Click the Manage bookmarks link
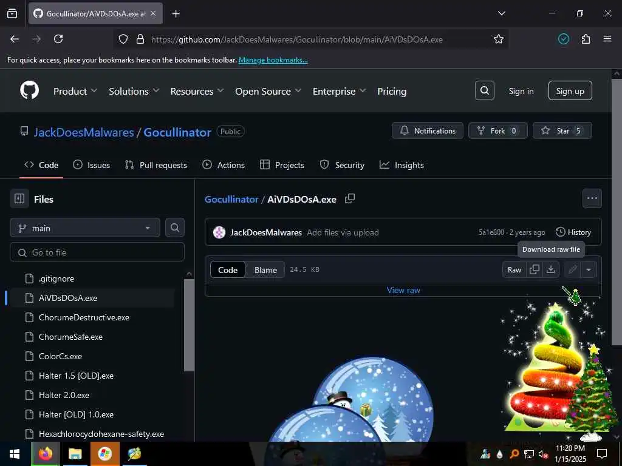 click(x=273, y=60)
